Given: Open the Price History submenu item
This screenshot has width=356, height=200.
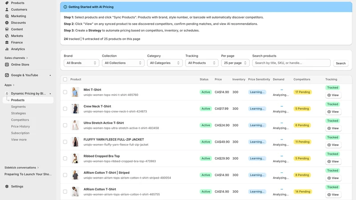Looking at the screenshot, I should (x=20, y=126).
